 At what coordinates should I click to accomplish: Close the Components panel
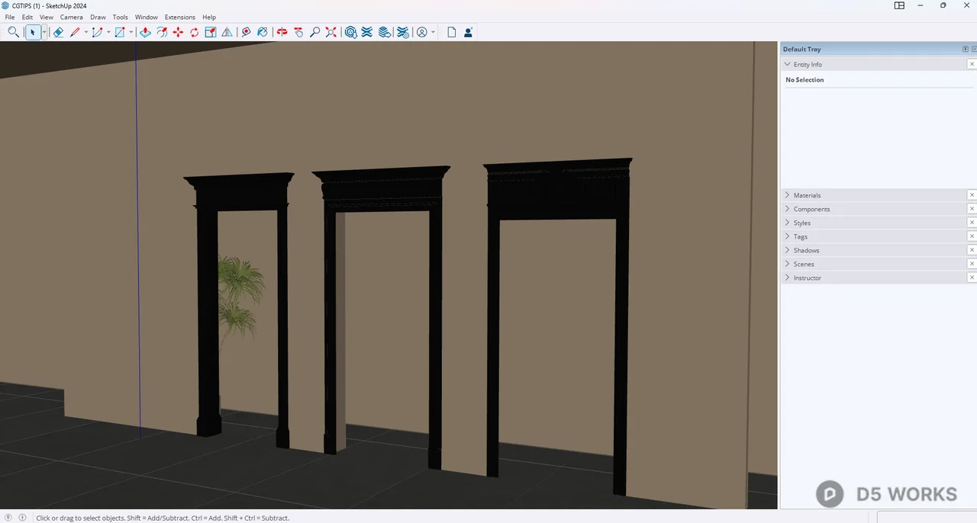coord(972,209)
